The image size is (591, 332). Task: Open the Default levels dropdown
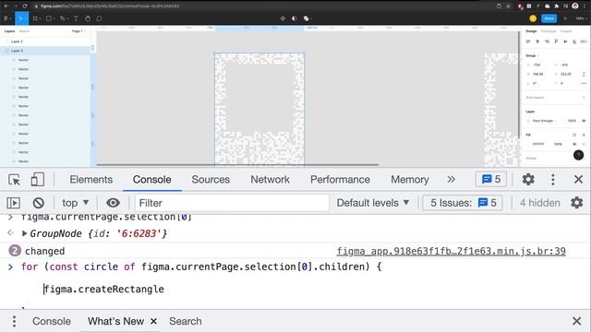(373, 203)
